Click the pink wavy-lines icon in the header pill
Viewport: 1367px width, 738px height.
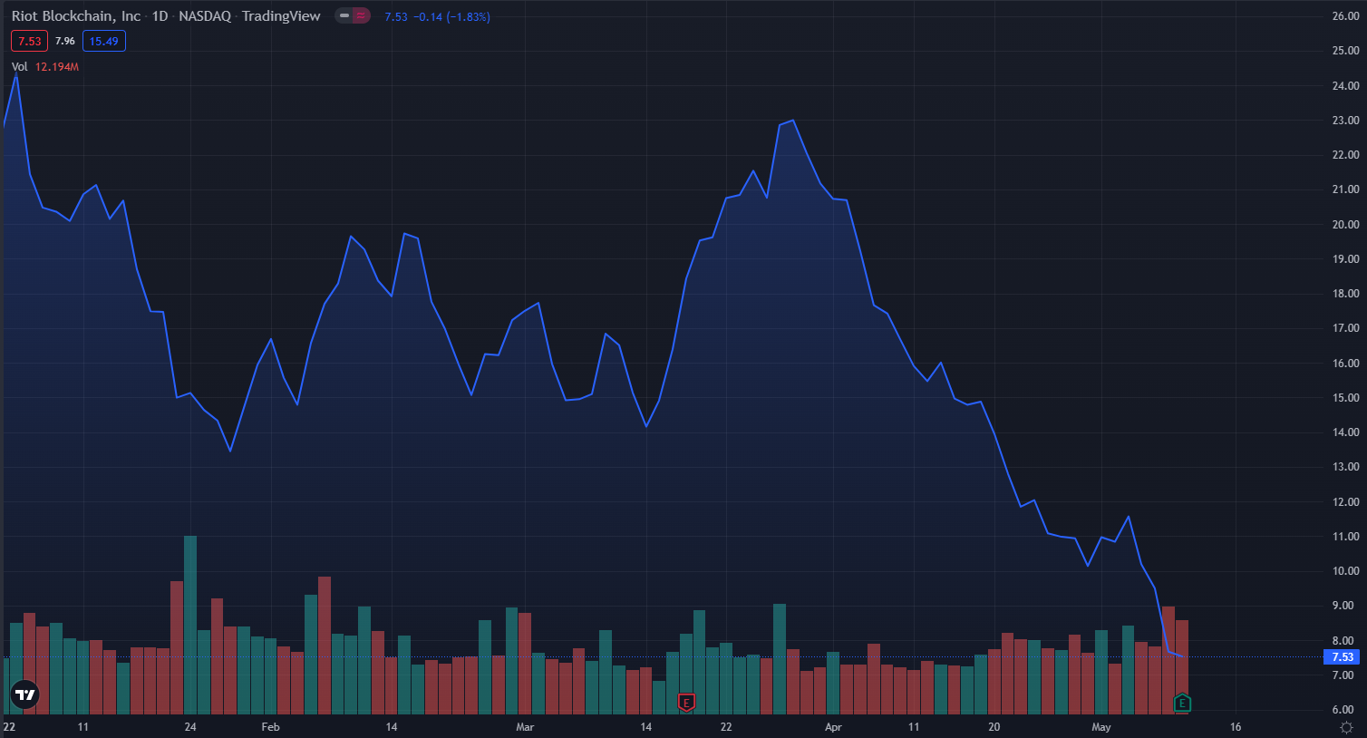point(361,15)
